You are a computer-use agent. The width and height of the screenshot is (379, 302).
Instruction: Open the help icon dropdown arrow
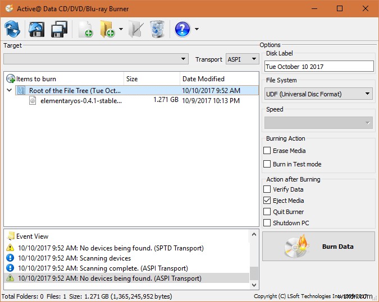(197, 29)
